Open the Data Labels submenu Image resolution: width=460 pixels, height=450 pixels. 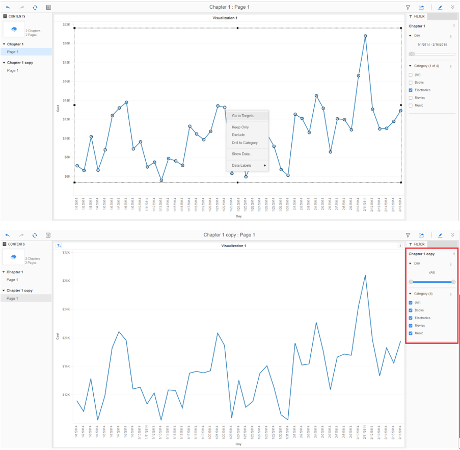(243, 165)
